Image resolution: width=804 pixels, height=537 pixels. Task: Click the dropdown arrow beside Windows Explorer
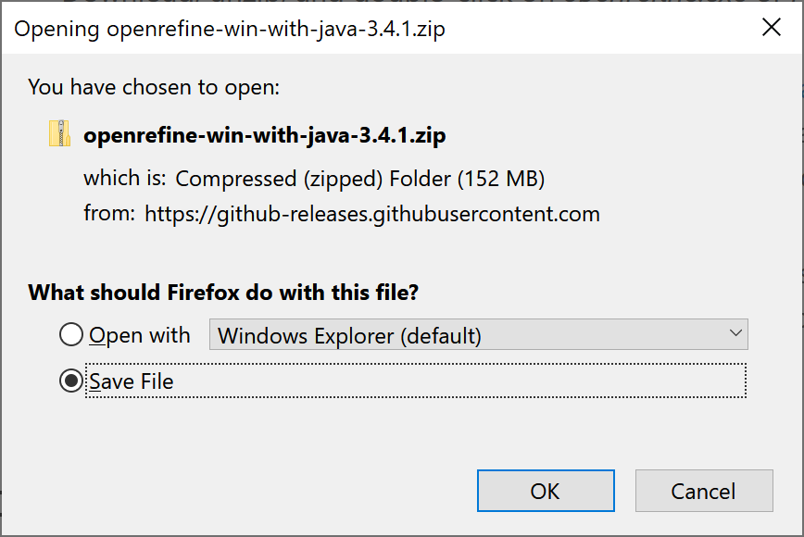[736, 333]
